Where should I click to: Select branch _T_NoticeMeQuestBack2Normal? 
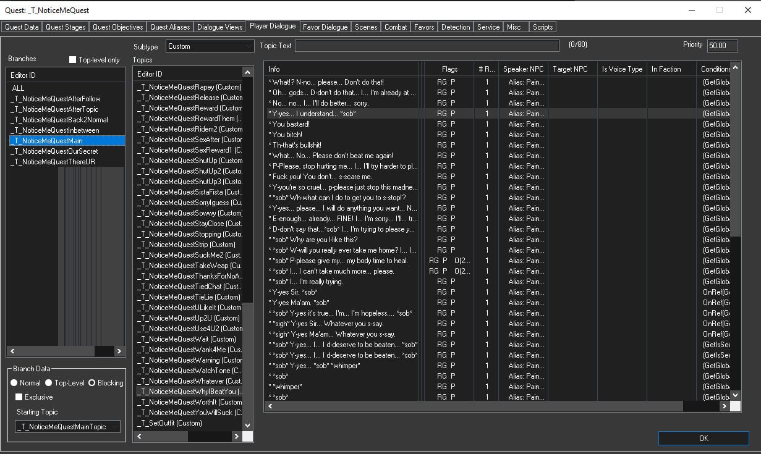pyautogui.click(x=66, y=120)
